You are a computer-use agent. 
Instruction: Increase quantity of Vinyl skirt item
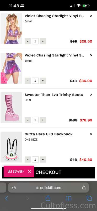[43, 81]
